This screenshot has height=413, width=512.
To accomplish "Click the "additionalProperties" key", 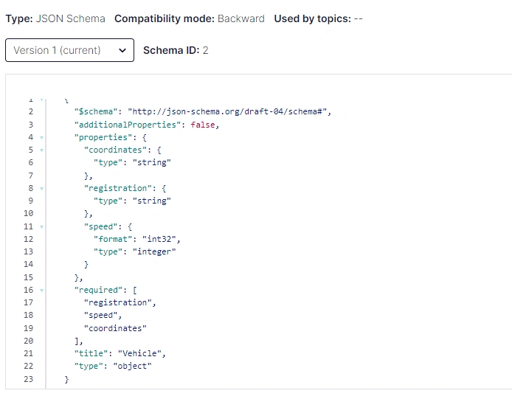I will point(128,125).
